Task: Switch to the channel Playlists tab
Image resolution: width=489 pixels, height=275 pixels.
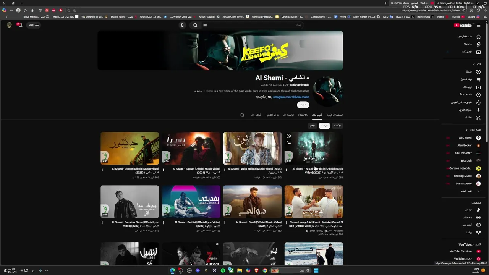Action: click(272, 115)
